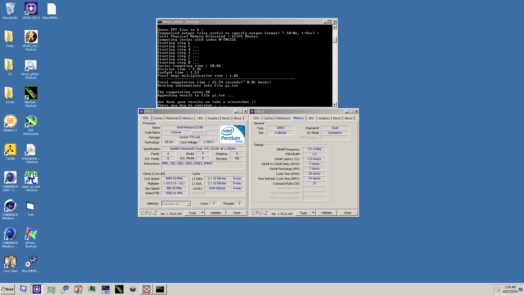Open the MaxxMEM2 file icon at top

pyautogui.click(x=52, y=11)
